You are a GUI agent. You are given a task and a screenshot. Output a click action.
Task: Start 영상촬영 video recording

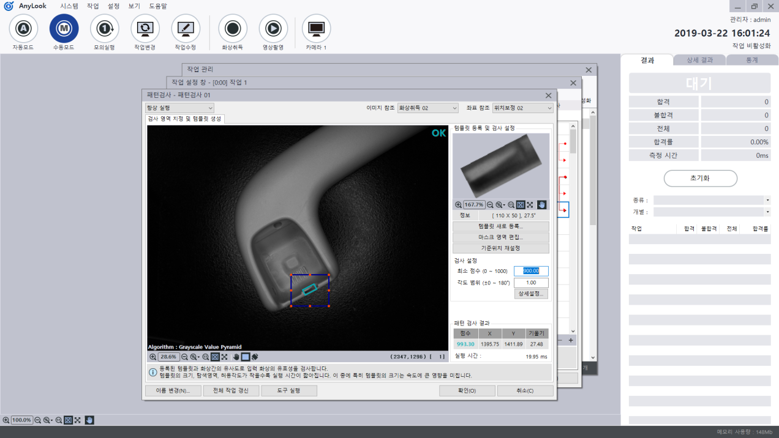(x=273, y=29)
